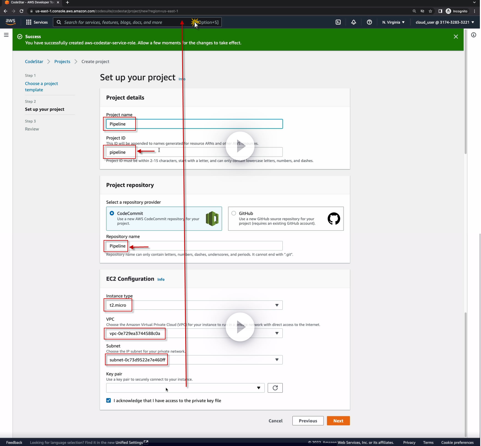Open the info panel icon at right edge
Screen dimensions: 481x446
click(474, 35)
